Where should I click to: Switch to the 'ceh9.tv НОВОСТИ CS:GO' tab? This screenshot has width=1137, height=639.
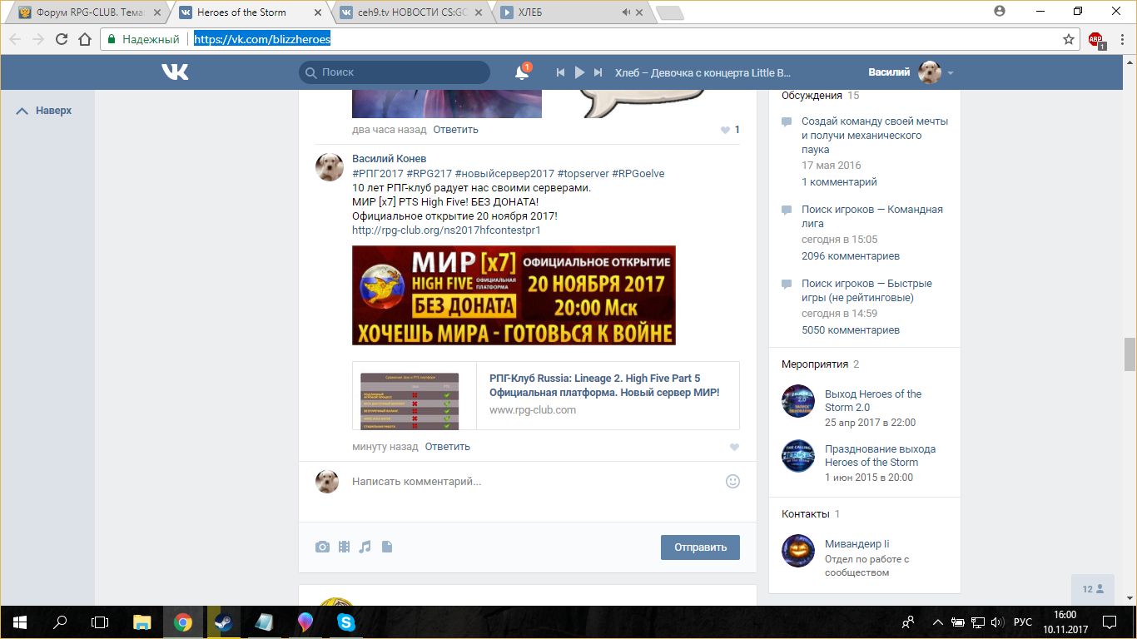410,12
